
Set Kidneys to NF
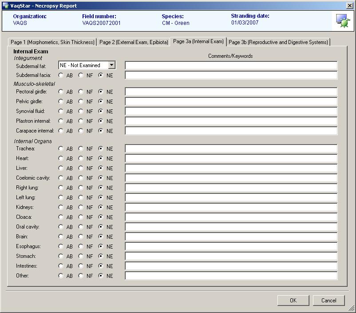coord(81,207)
